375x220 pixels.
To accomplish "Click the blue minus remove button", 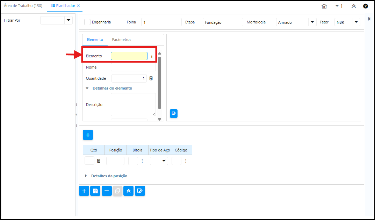I will point(107,191).
